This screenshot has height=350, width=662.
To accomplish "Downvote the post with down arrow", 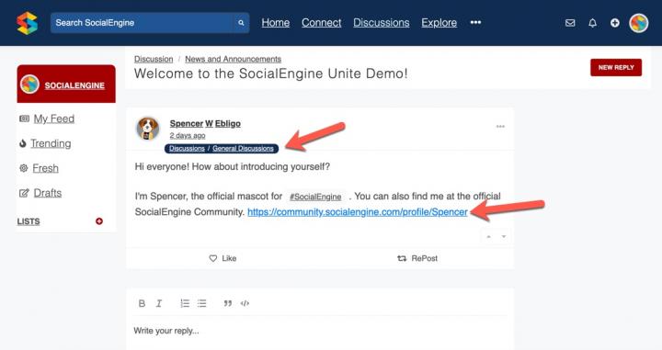I will pyautogui.click(x=504, y=237).
